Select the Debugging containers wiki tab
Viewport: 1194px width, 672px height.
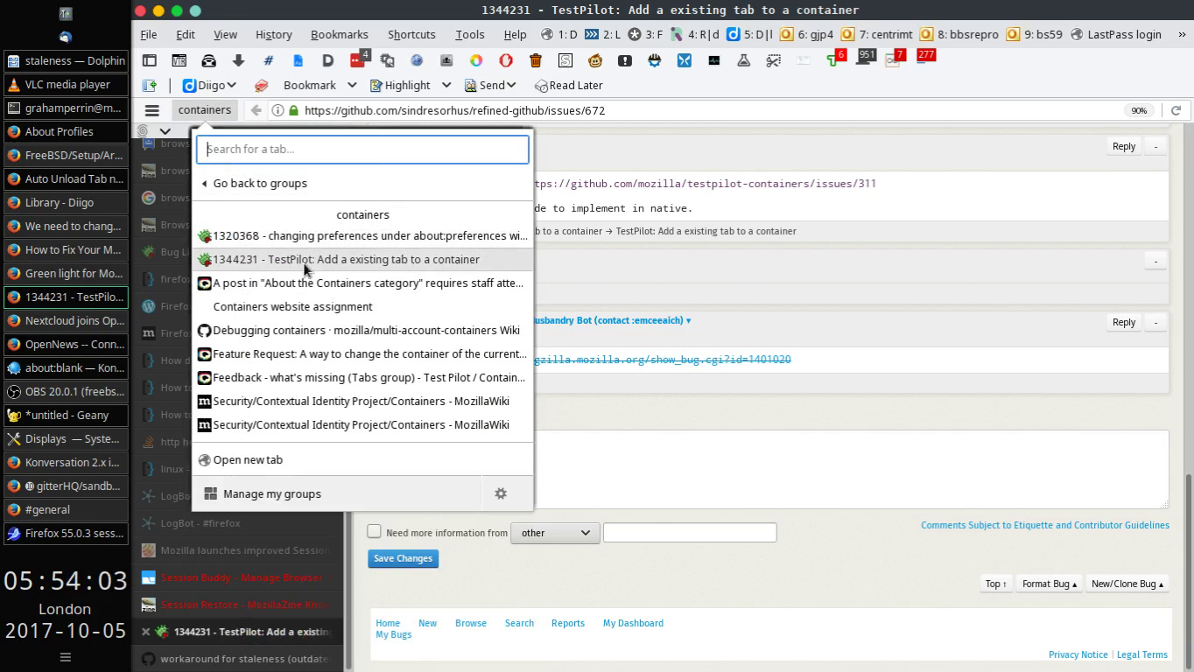pyautogui.click(x=362, y=330)
